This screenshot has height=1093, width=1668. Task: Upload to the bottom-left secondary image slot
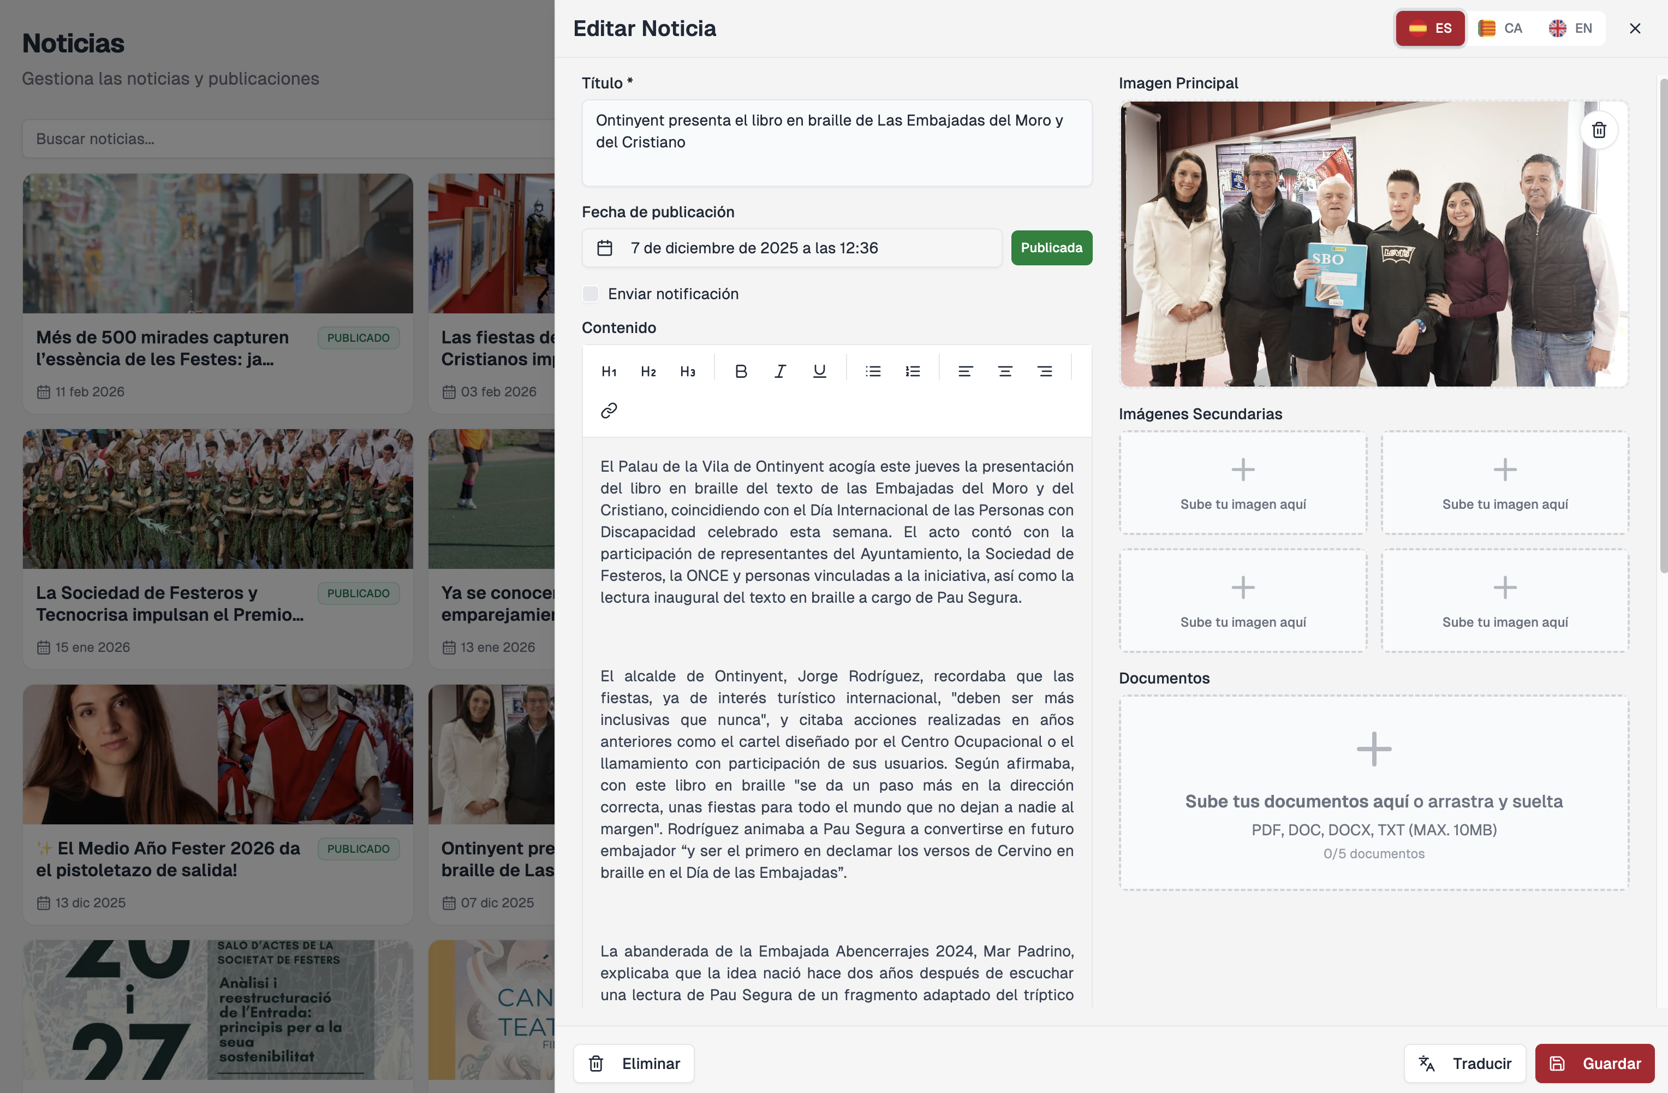(x=1243, y=601)
